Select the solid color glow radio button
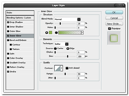Screen dimensions: 129x96 (47, 33)
